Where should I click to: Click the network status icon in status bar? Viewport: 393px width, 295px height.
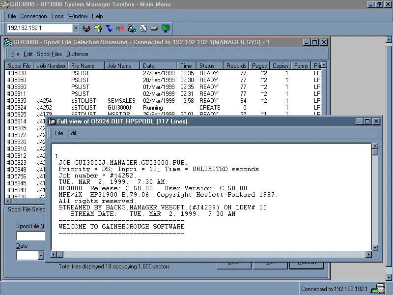coord(377,289)
